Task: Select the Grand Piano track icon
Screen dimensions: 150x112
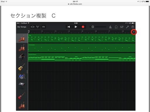Action: [x=22, y=57]
